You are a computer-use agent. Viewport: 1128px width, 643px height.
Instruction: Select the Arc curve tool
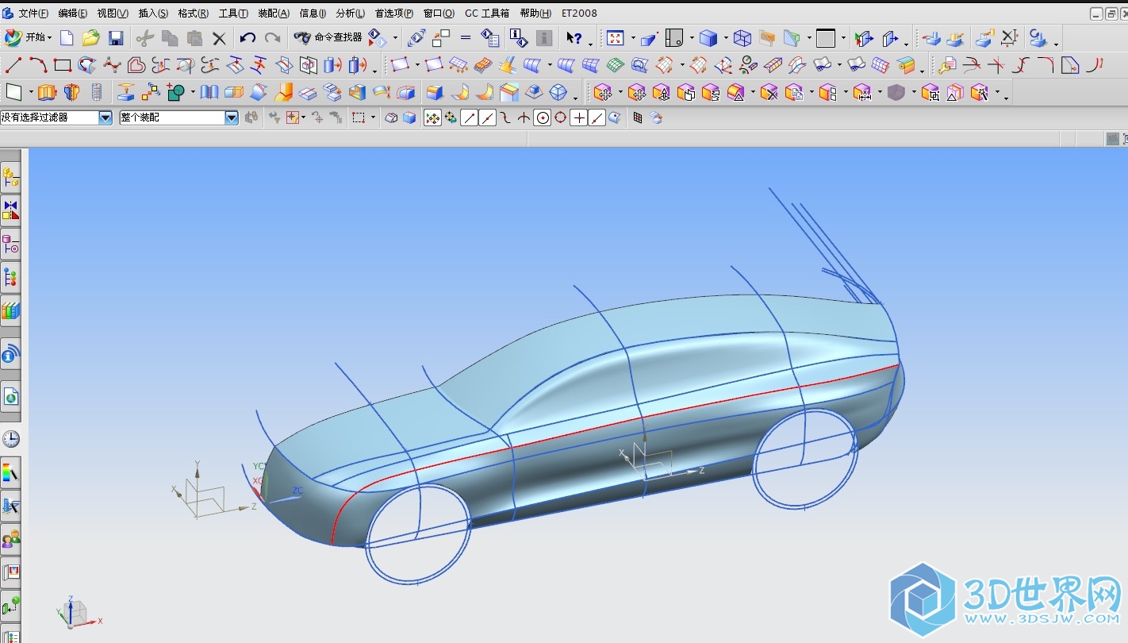pos(38,65)
